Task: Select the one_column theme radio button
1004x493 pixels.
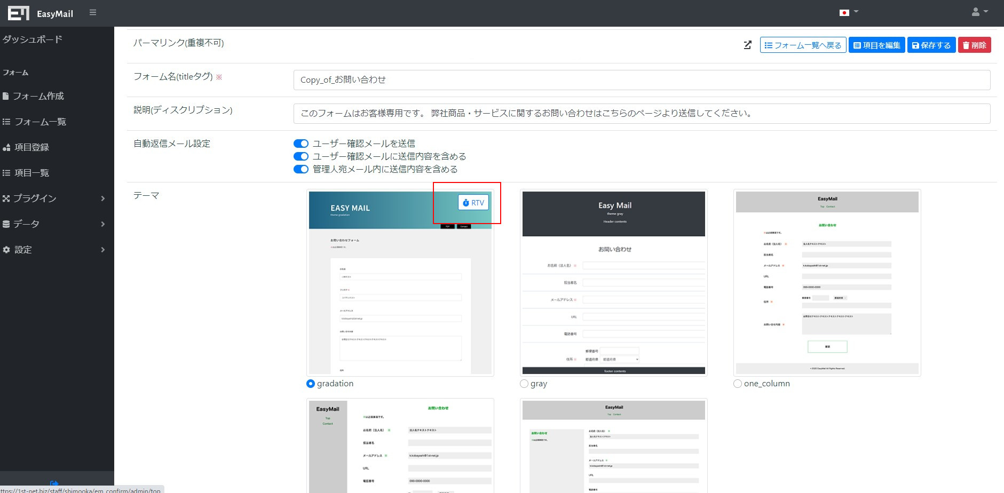Action: pyautogui.click(x=738, y=384)
